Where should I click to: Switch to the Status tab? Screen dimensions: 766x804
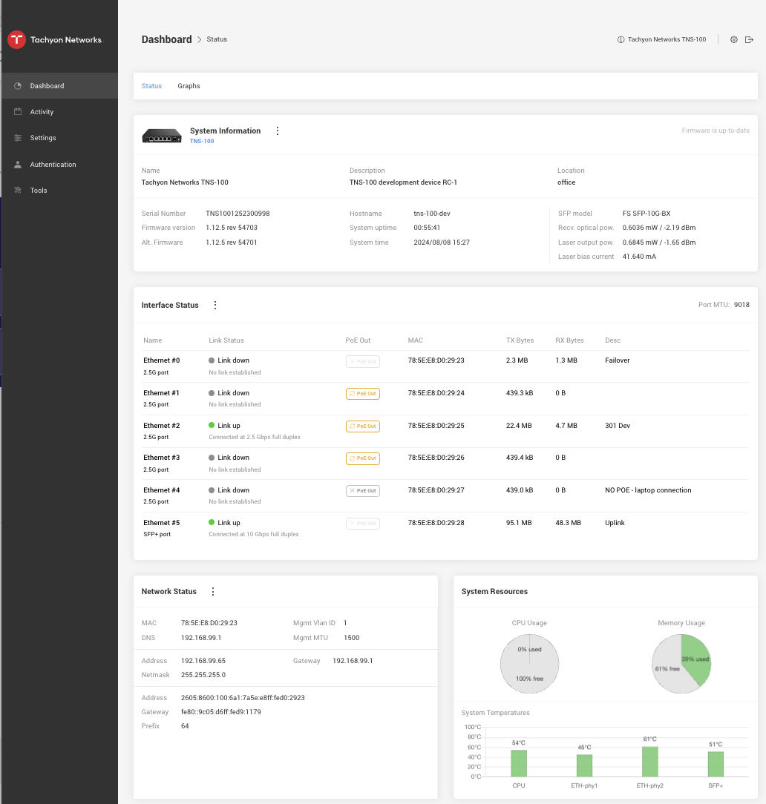pyautogui.click(x=151, y=86)
